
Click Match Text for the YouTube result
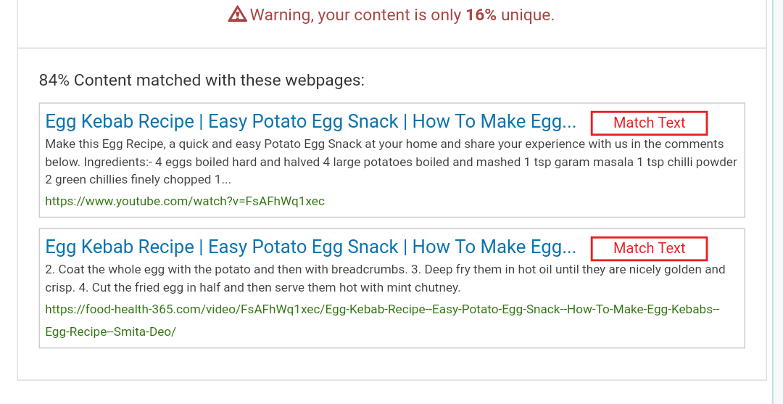(x=649, y=123)
